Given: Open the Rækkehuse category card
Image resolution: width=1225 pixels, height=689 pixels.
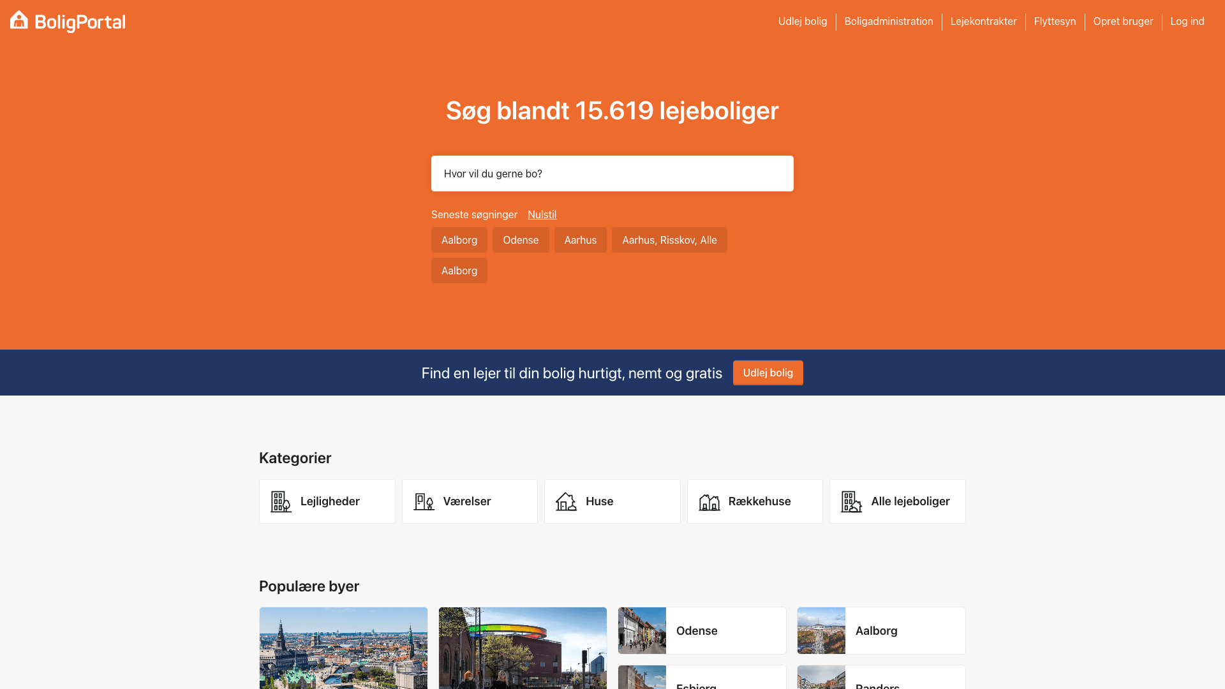Looking at the screenshot, I should coord(755,501).
